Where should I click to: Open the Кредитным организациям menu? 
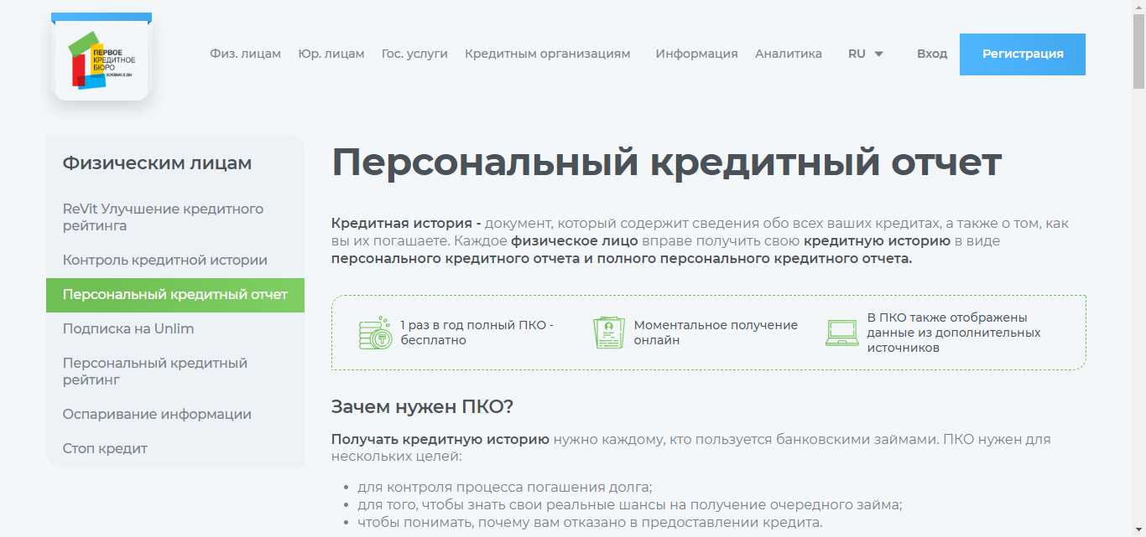tap(547, 54)
